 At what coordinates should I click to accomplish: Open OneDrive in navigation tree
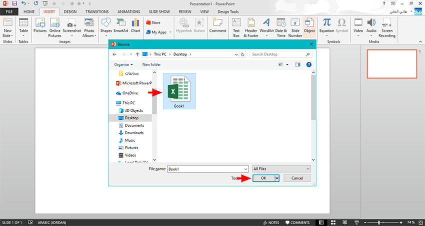point(127,93)
